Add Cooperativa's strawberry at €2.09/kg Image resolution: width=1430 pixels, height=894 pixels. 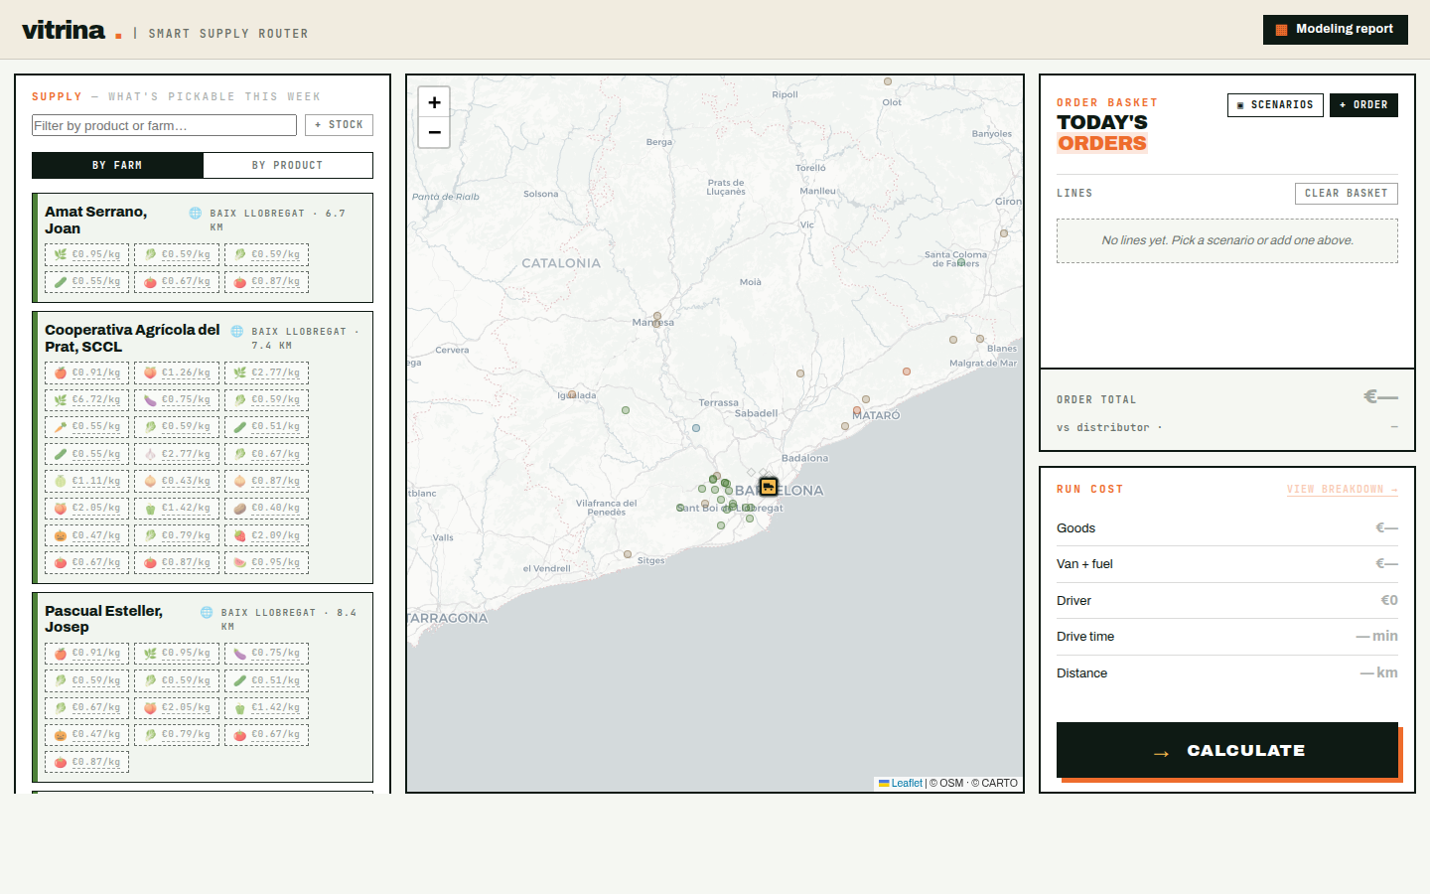click(266, 535)
